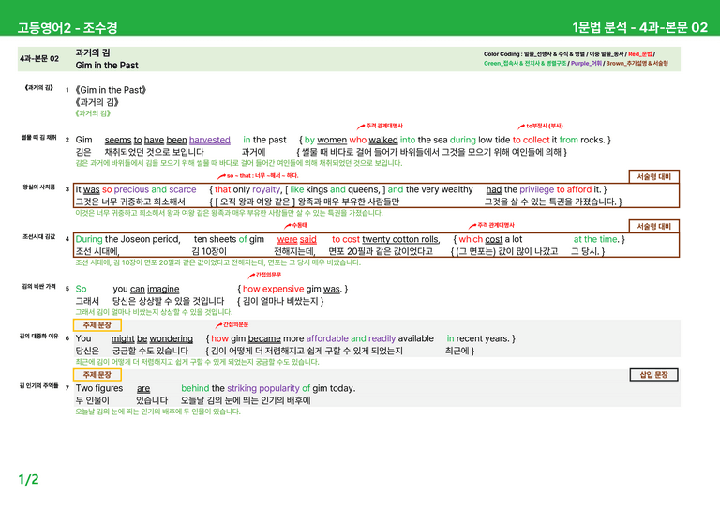Screen dimensions: 720x509
Task: Select the 서술형 대비 tag on sentence 4
Action: pyautogui.click(x=653, y=226)
